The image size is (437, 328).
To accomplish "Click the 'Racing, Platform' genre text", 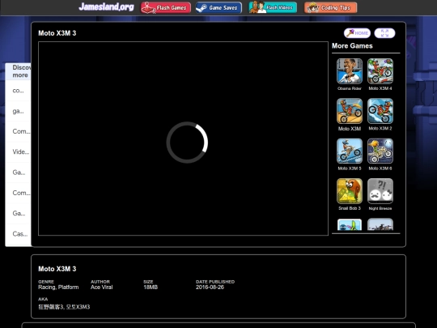I will (x=58, y=287).
